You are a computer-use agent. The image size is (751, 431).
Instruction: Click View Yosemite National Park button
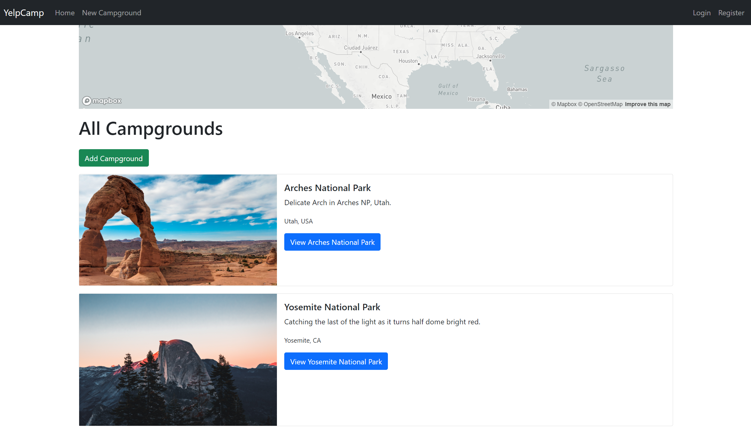[x=336, y=362]
